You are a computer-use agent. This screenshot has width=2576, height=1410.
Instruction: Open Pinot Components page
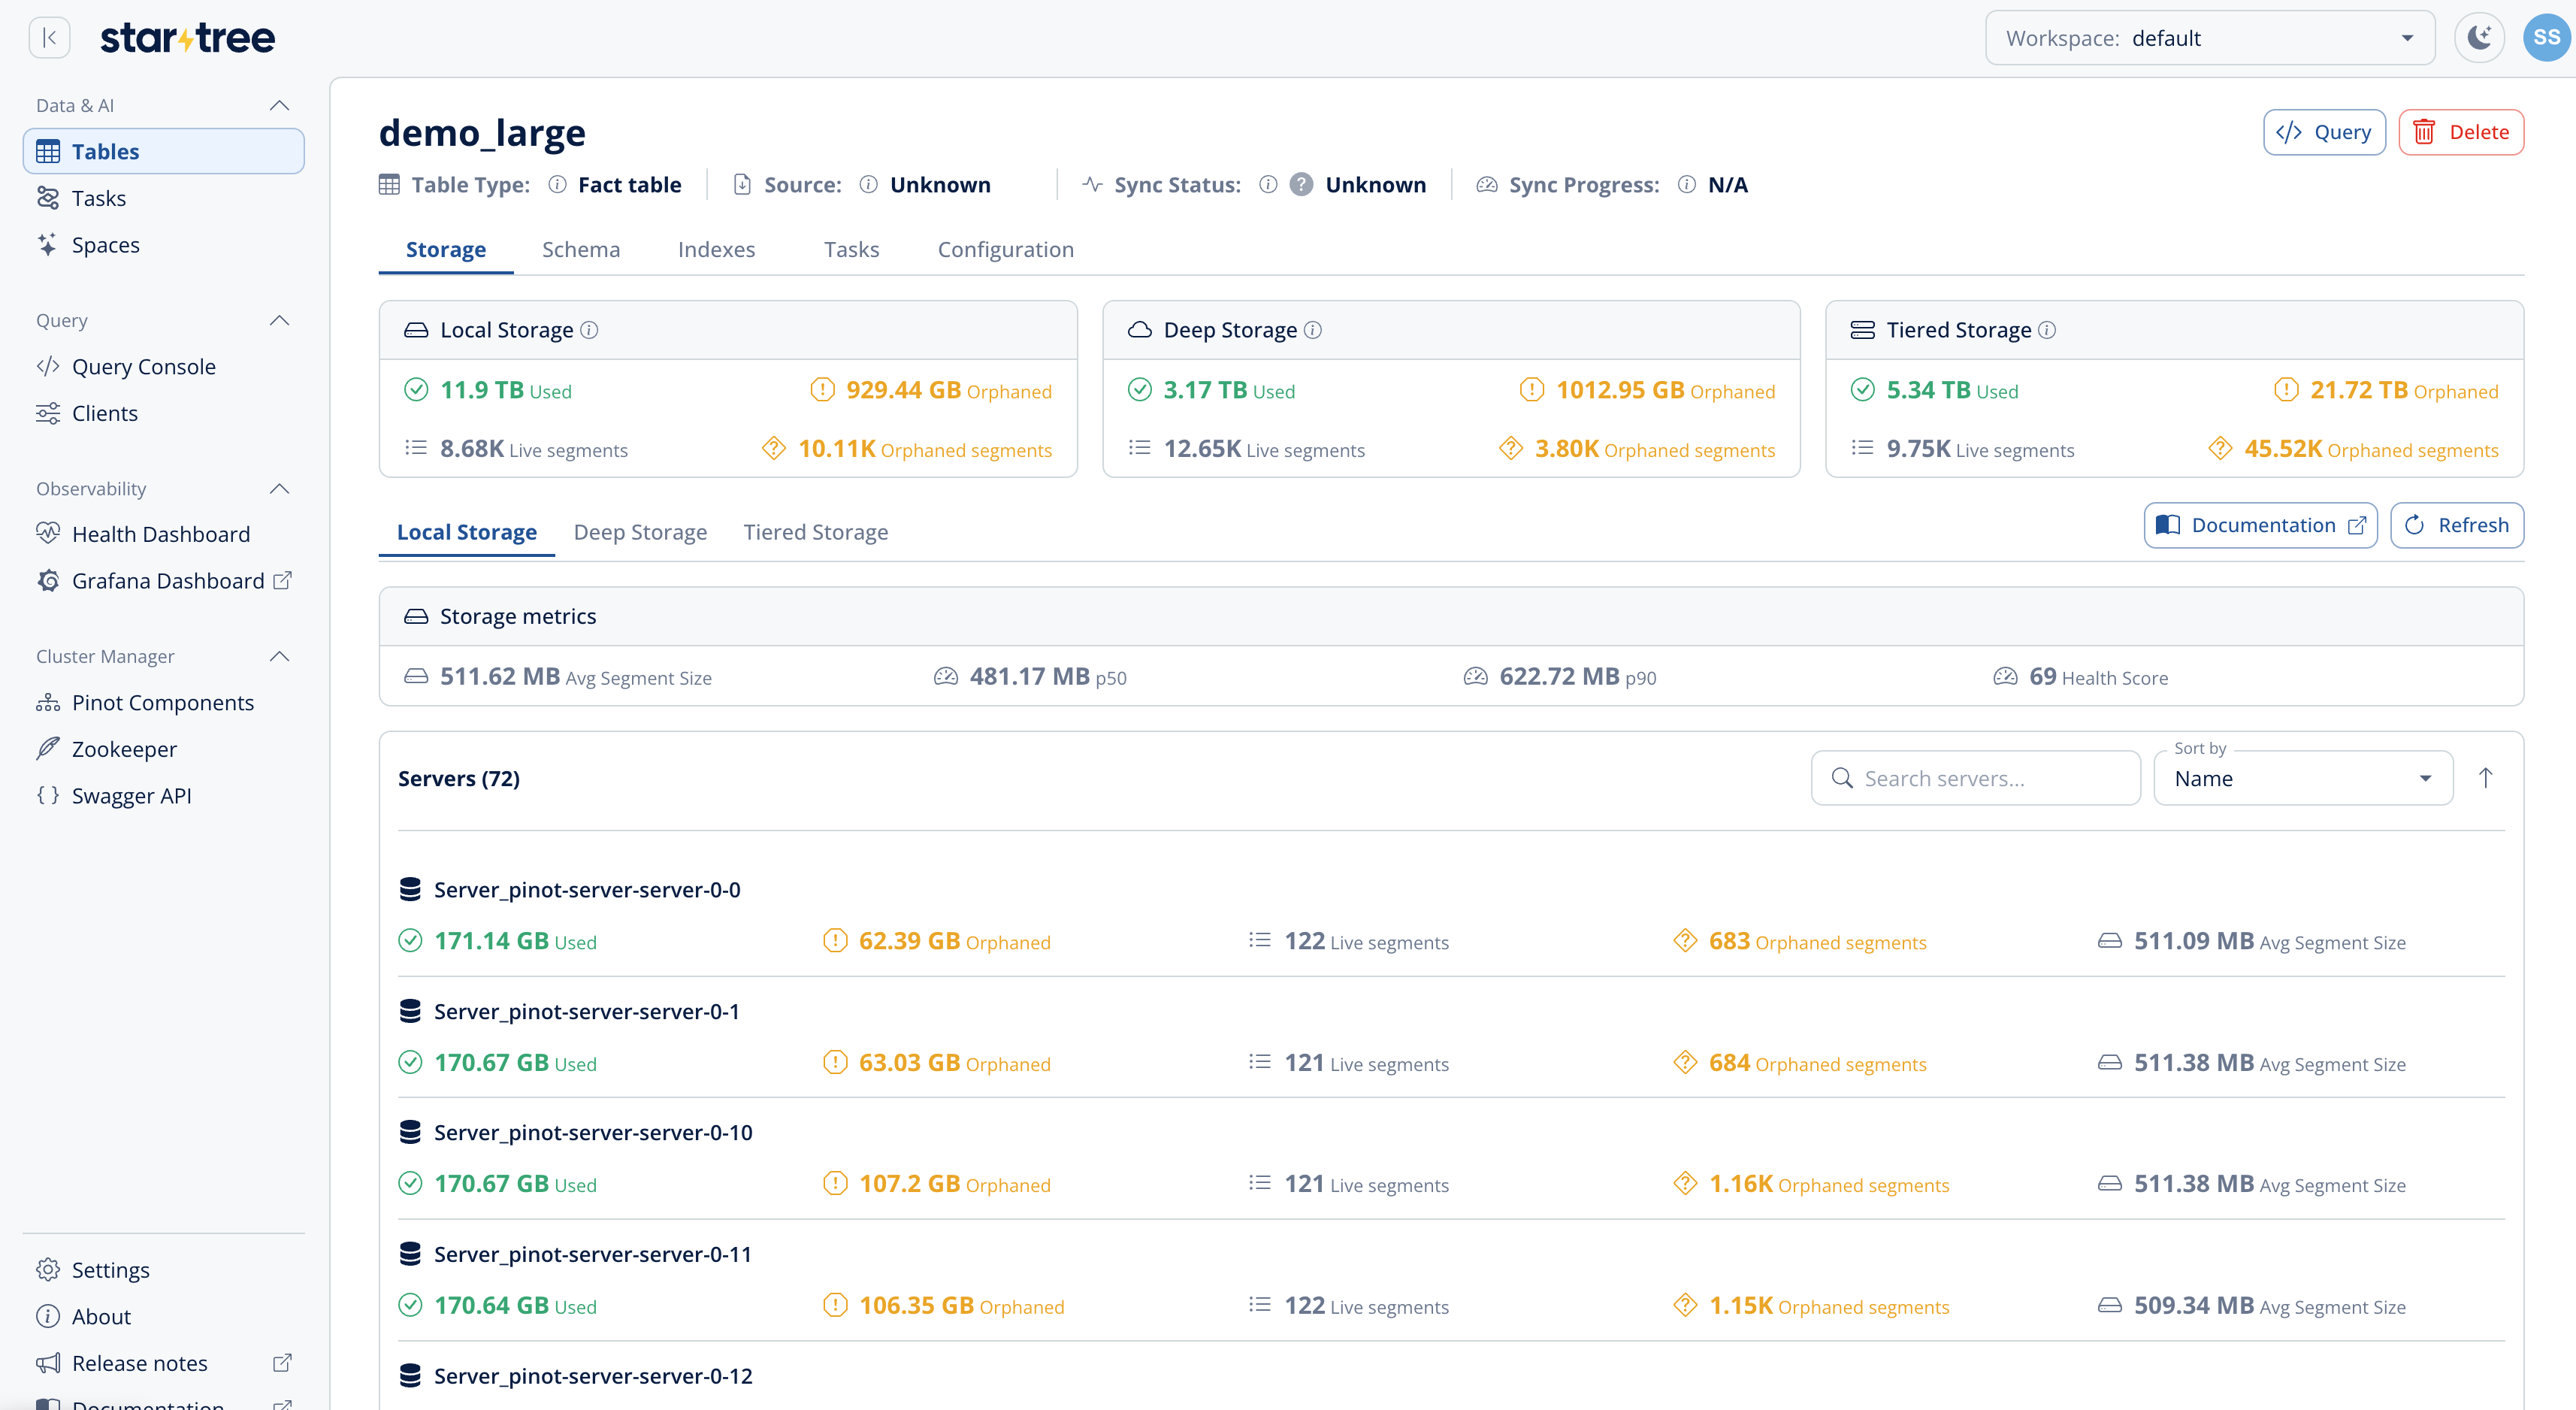click(163, 703)
